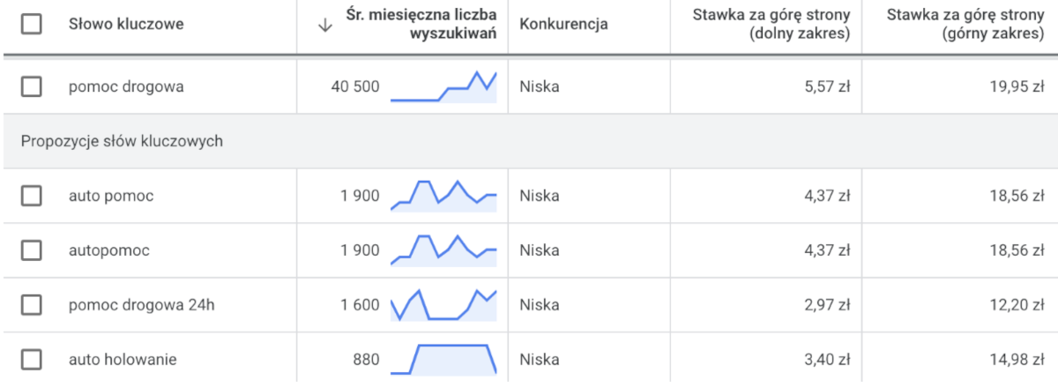Tick checkbox next to 'pomoc drogowa 24h'
Screen dimensions: 1058x387
31,305
